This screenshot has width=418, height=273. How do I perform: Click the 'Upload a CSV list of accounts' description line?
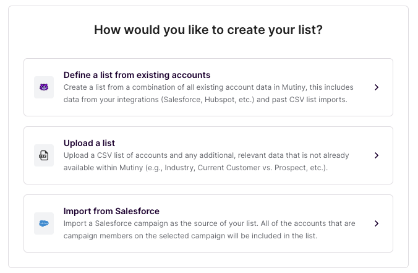click(x=206, y=155)
